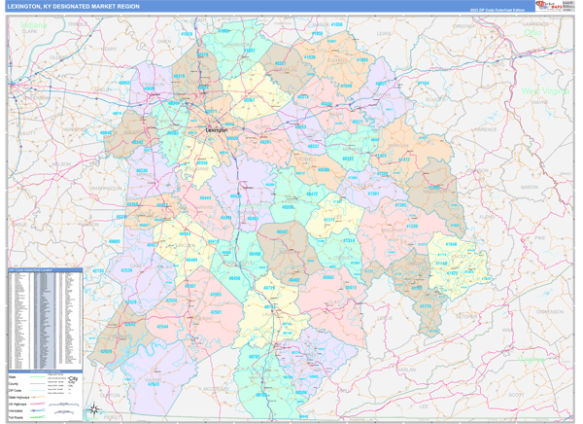Click the ZIP code label 40391
Image resolution: width=583 pixels, height=424 pixels.
(x=265, y=142)
